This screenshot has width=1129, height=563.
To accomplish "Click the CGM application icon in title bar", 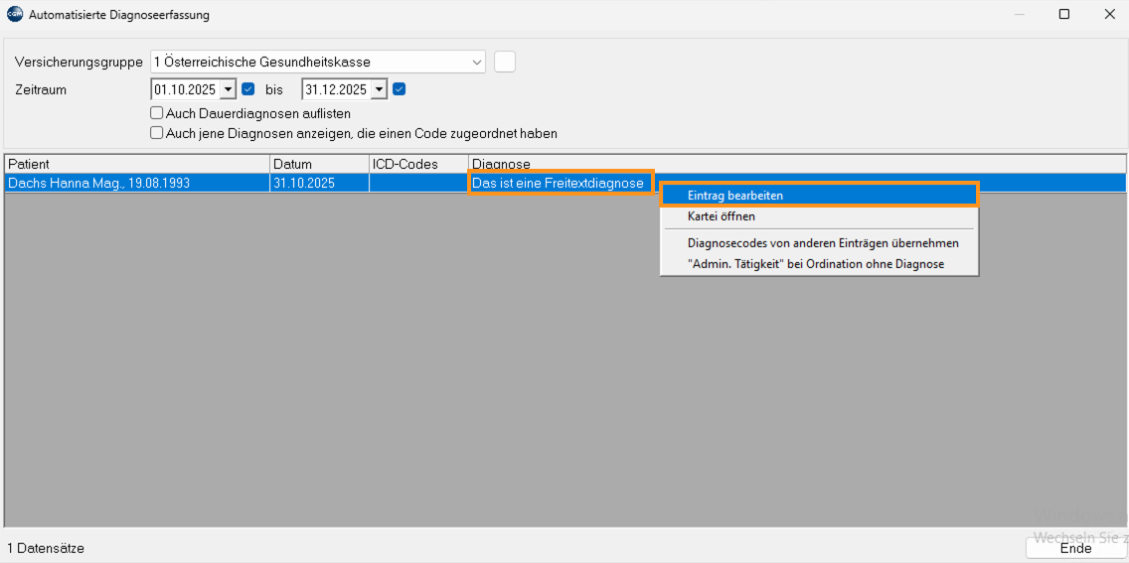I will pyautogui.click(x=15, y=15).
